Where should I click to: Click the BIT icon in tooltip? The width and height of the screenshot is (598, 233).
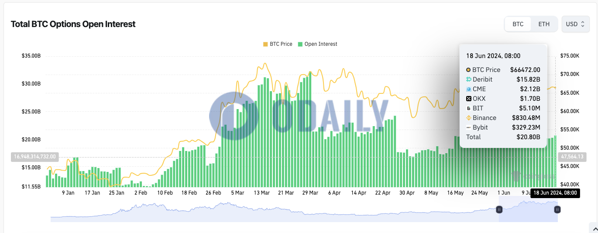pos(469,108)
